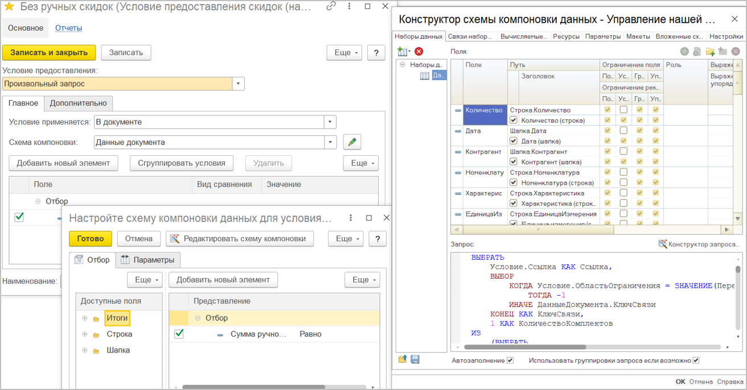
Task: Open the Схема компоновки dropdown list
Action: [x=330, y=142]
